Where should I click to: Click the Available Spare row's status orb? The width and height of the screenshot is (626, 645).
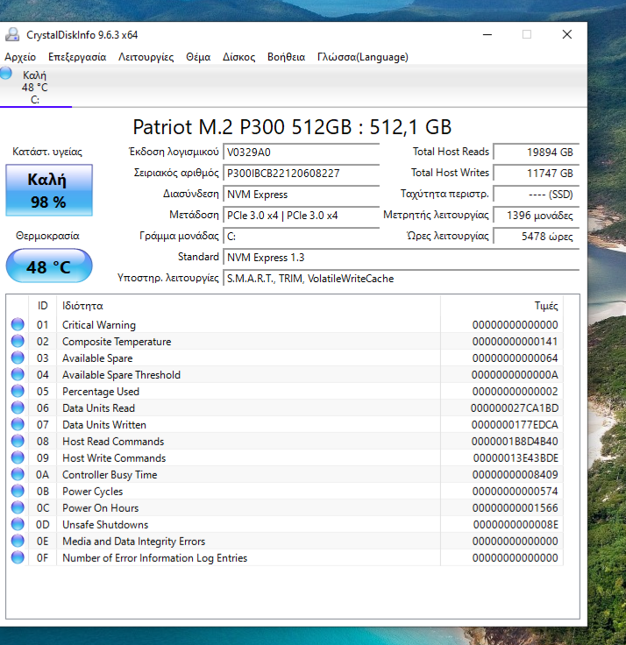pos(18,358)
